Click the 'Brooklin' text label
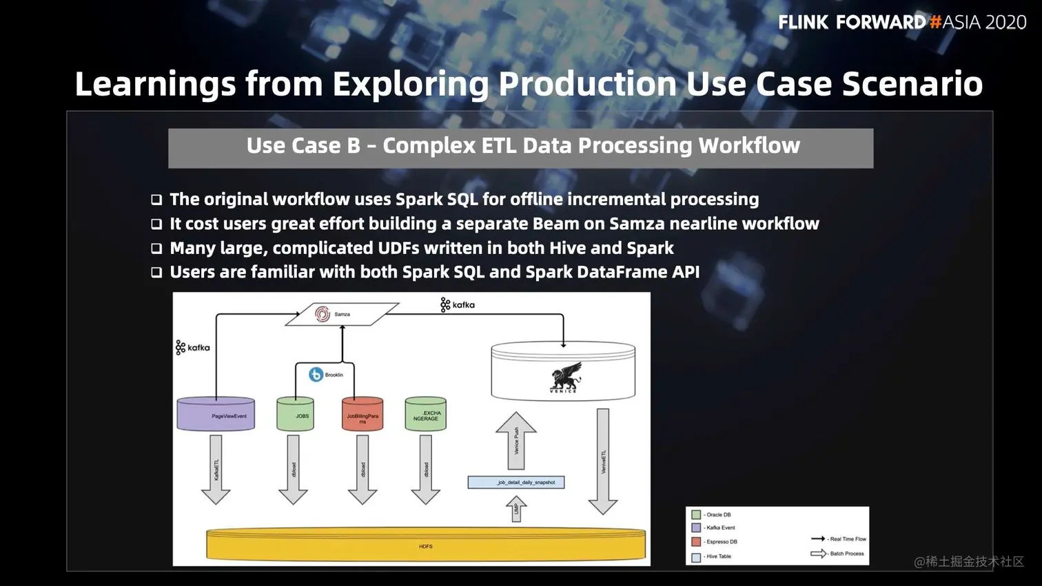Viewport: 1042px width, 586px height. (334, 375)
